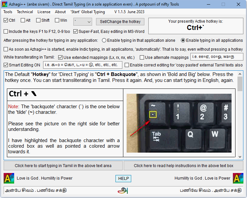
Task: Check 'Include the keys F1 to F12, 0-9 too'
Action: point(6,32)
